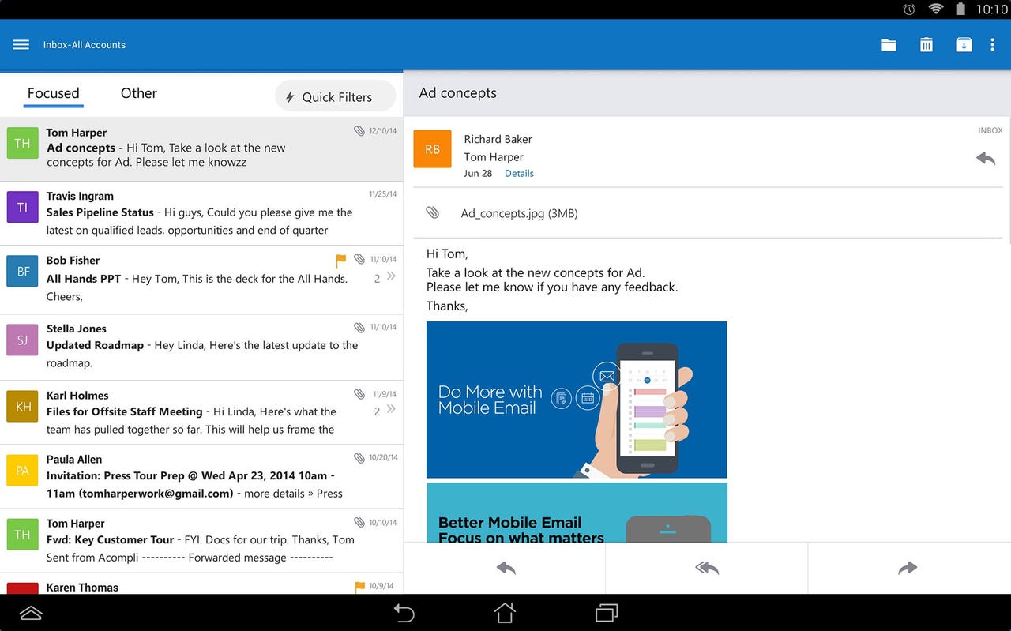1011x631 pixels.
Task: Toggle the flag on Bob Fisher's email
Action: point(340,259)
